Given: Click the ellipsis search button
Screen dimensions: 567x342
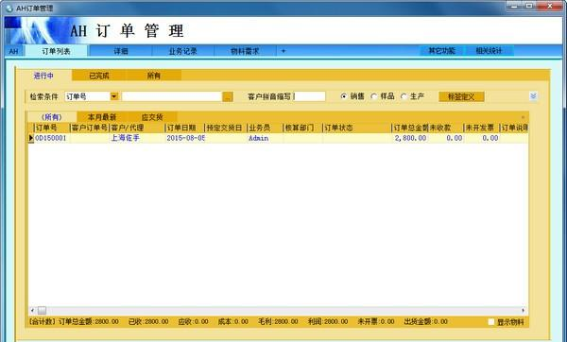Looking at the screenshot, I should (228, 97).
